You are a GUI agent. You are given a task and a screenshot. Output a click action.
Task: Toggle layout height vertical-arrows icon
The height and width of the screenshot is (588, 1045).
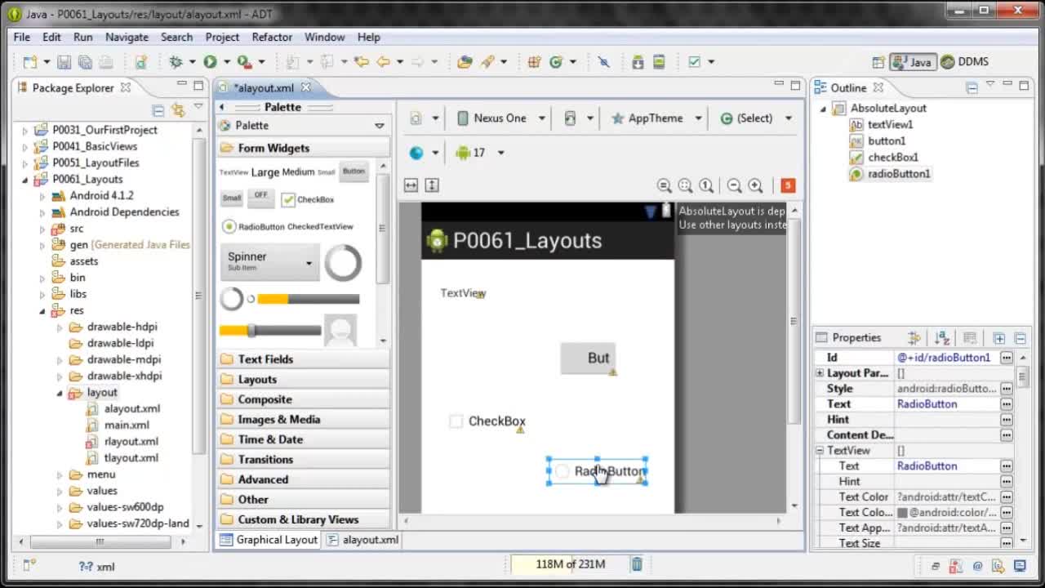point(432,185)
